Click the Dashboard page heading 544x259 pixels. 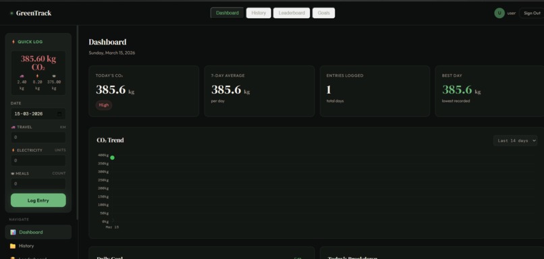tap(107, 42)
